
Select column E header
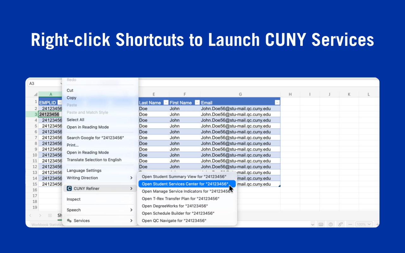point(154,94)
